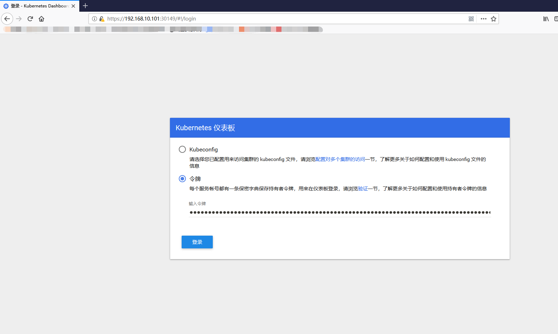Open the page actions three-dot menu

[484, 19]
